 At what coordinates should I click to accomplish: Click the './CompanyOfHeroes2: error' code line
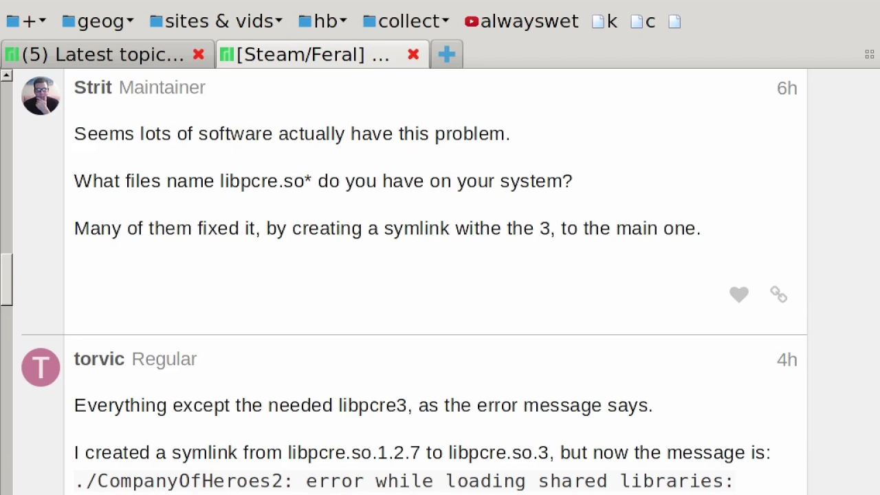[404, 481]
